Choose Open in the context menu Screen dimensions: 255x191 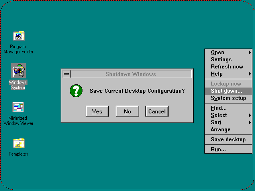click(x=228, y=52)
